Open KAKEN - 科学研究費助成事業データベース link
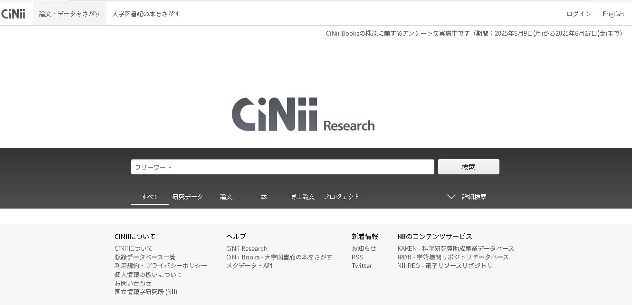 pos(456,248)
